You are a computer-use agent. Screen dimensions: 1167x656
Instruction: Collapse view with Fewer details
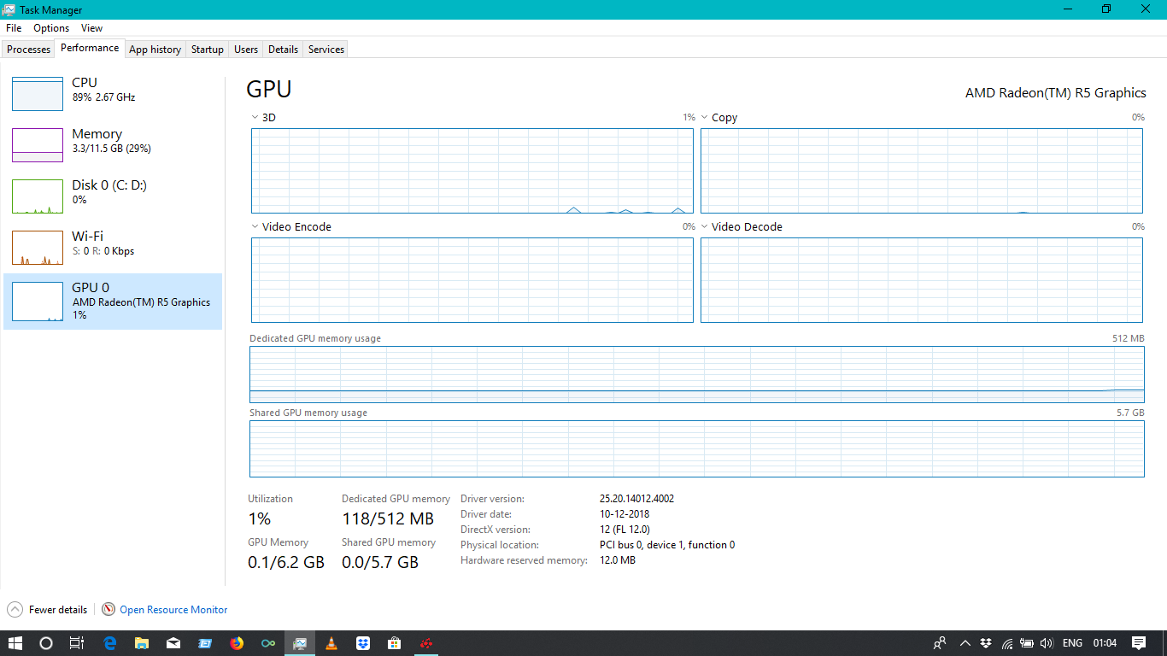(48, 610)
